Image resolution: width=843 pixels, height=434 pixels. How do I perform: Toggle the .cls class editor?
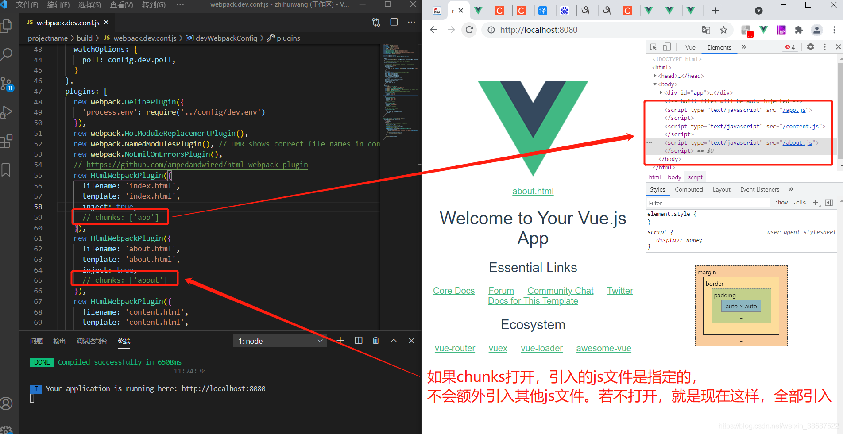coord(800,203)
